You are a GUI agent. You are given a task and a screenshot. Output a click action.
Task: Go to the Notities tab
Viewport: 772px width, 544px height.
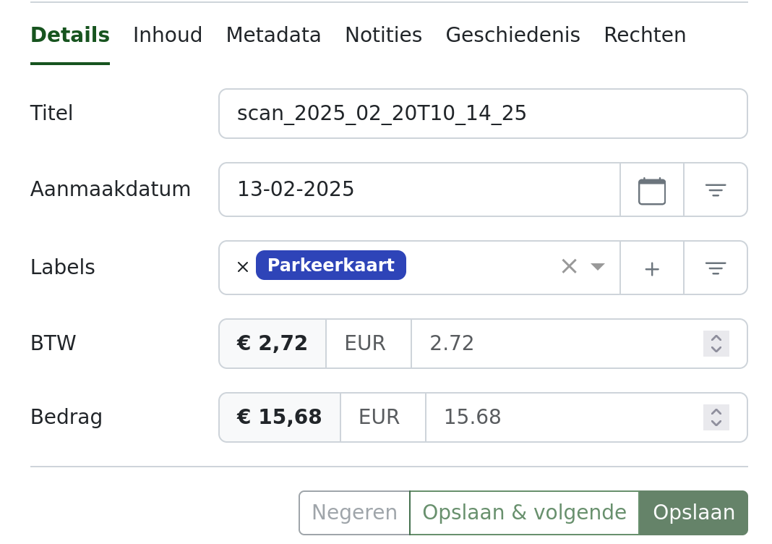[x=384, y=35]
